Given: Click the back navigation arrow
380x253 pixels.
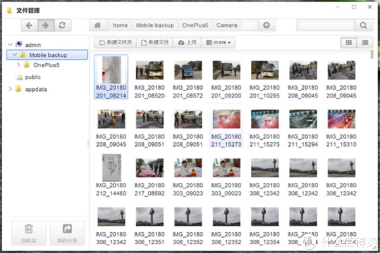Looking at the screenshot, I should click(x=29, y=25).
